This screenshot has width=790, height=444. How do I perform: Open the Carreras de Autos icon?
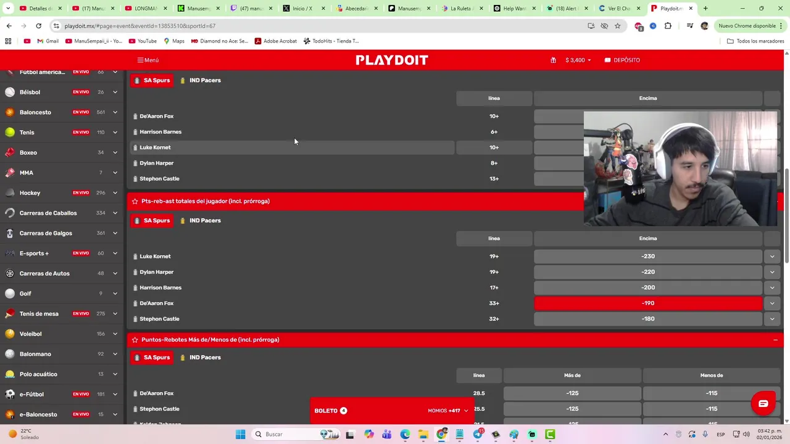pyautogui.click(x=10, y=273)
